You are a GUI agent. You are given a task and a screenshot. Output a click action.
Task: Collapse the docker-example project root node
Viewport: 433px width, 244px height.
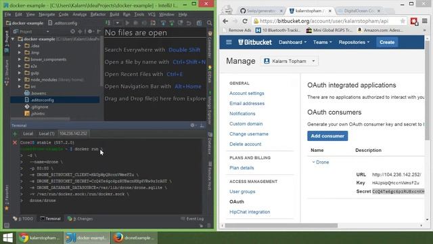coord(13,39)
